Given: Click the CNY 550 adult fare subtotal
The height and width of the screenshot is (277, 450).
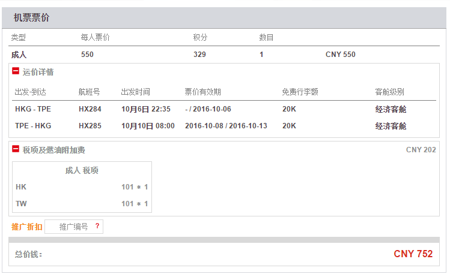Looking at the screenshot, I should (341, 55).
